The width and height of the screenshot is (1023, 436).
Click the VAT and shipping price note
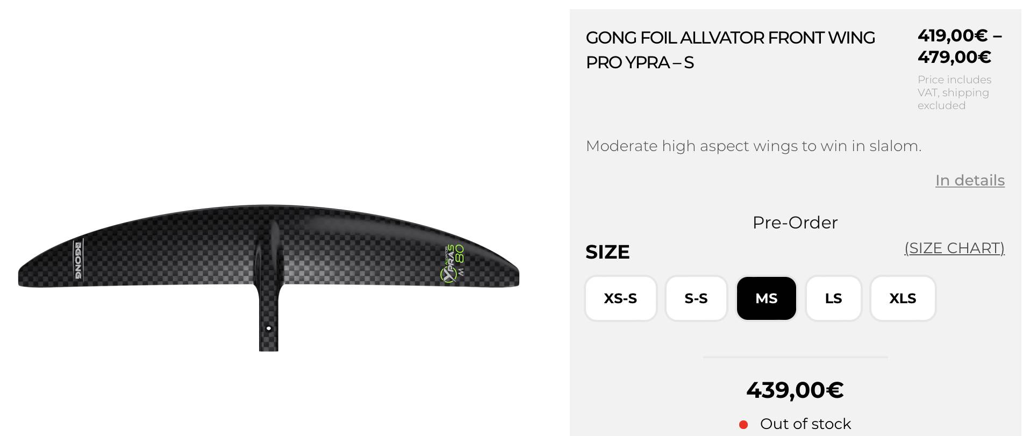point(954,92)
